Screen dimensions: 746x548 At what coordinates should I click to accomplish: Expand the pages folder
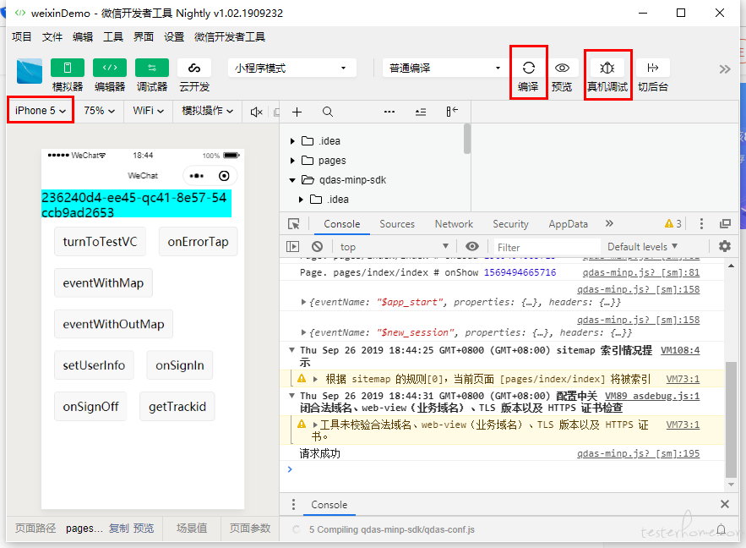[292, 161]
